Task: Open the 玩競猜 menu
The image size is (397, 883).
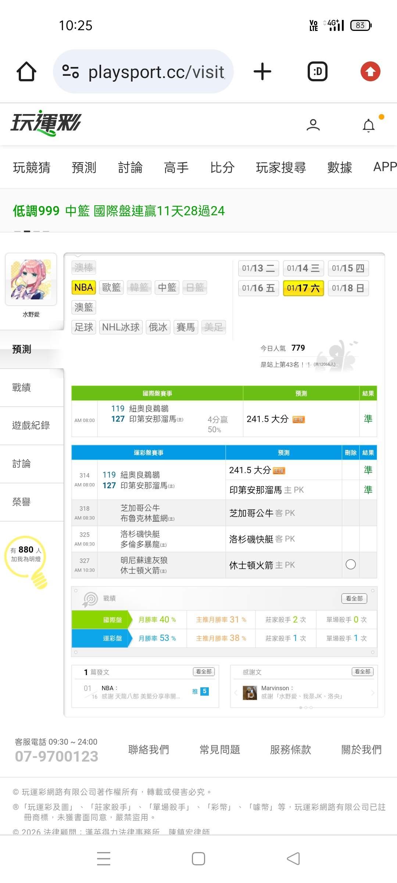Action: pos(32,167)
